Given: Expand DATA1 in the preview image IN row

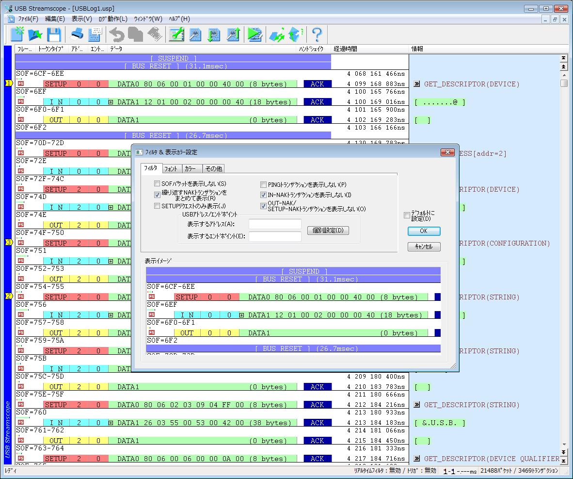Looking at the screenshot, I should pos(241,315).
